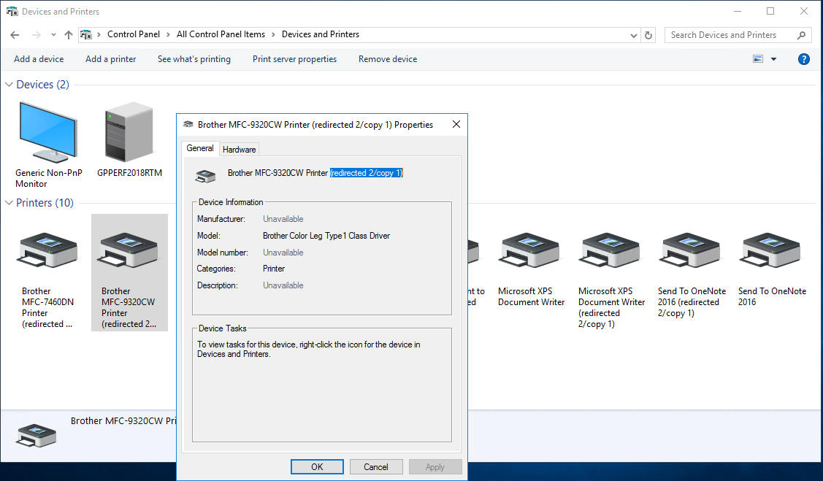Click Add a device in the toolbar
Screen dimensions: 823x481
pos(39,59)
